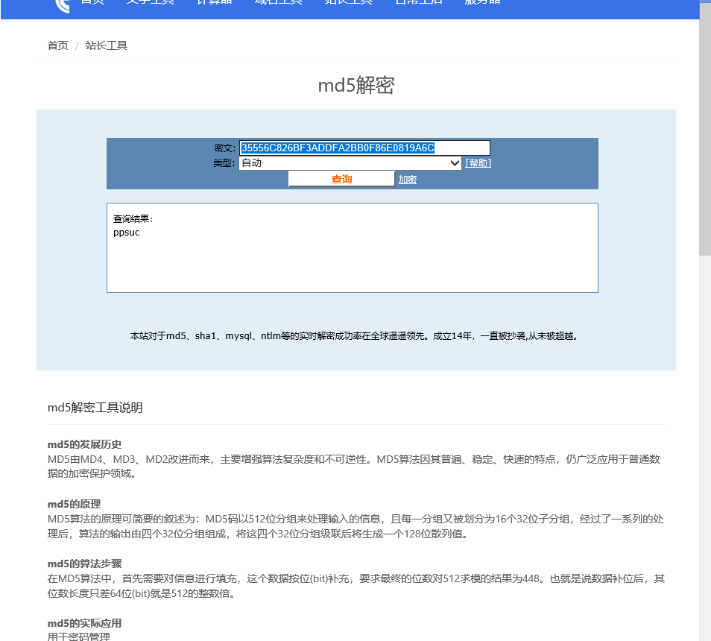
Task: Click the 查询结果 label
Action: coord(133,219)
